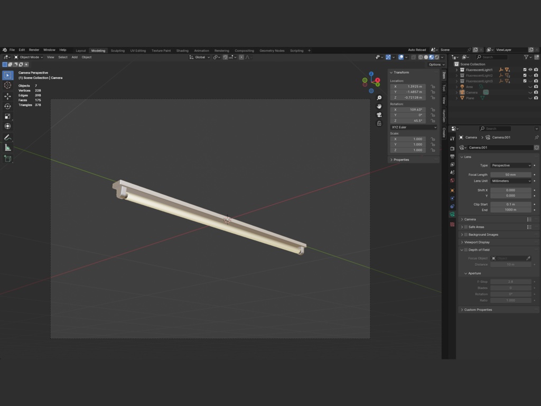Open the Render properties tab
This screenshot has width=541, height=406.
[x=452, y=149]
